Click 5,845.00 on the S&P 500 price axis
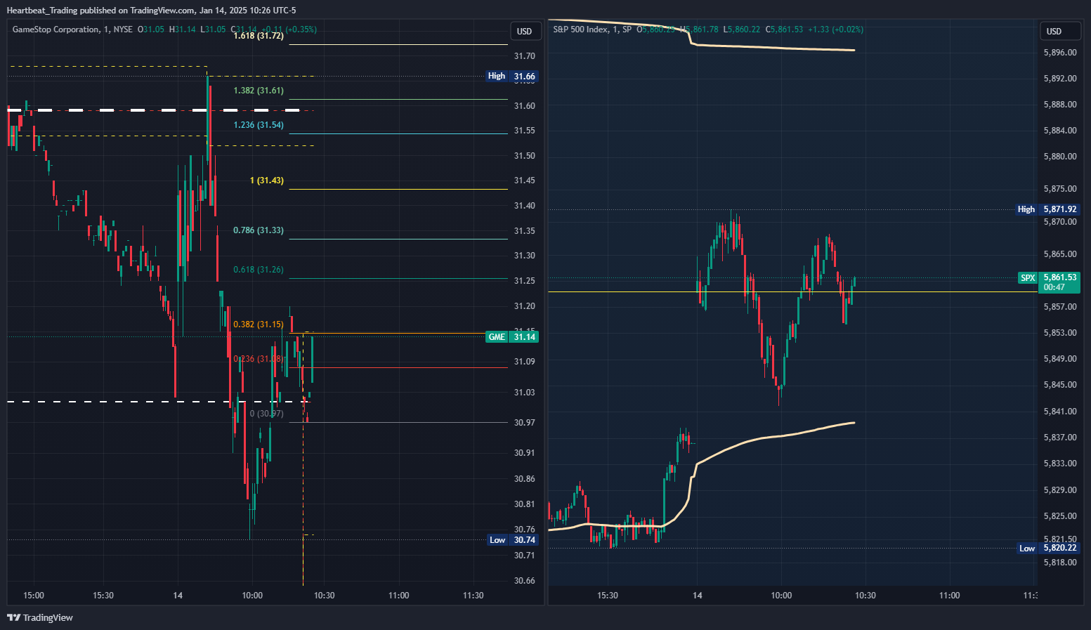Screen dimensions: 1091x630 click(x=1060, y=385)
